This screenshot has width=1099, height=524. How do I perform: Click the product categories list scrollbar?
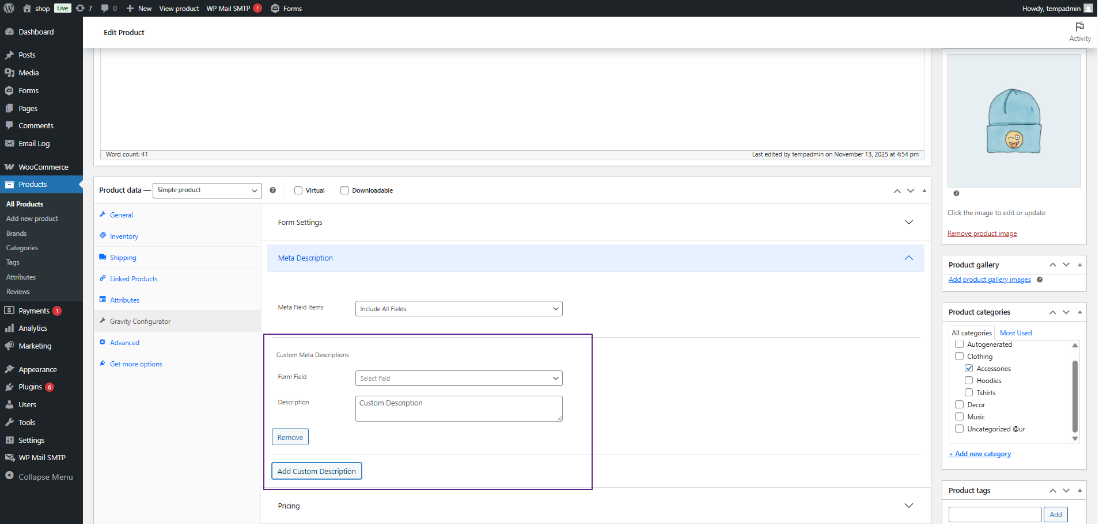pyautogui.click(x=1075, y=397)
